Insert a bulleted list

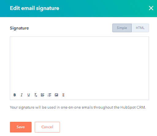coord(43,95)
